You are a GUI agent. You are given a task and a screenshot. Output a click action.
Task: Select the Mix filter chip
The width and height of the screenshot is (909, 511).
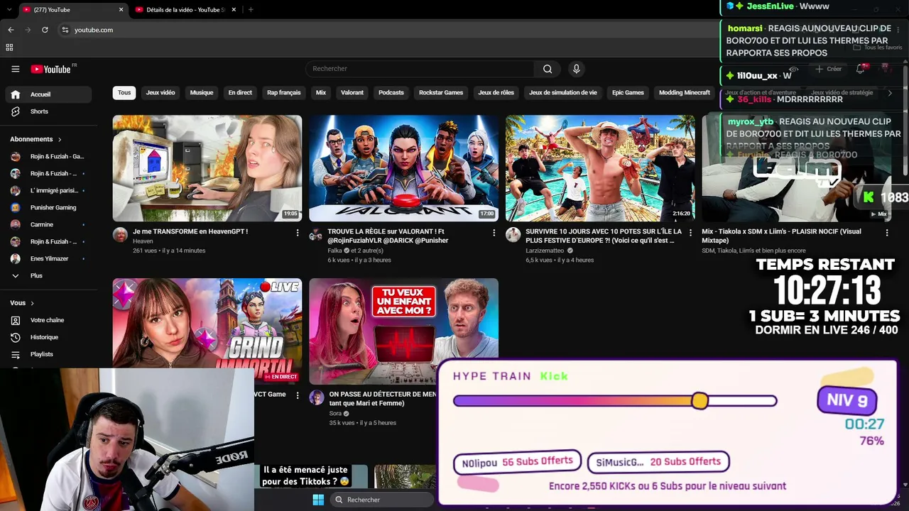pos(321,93)
